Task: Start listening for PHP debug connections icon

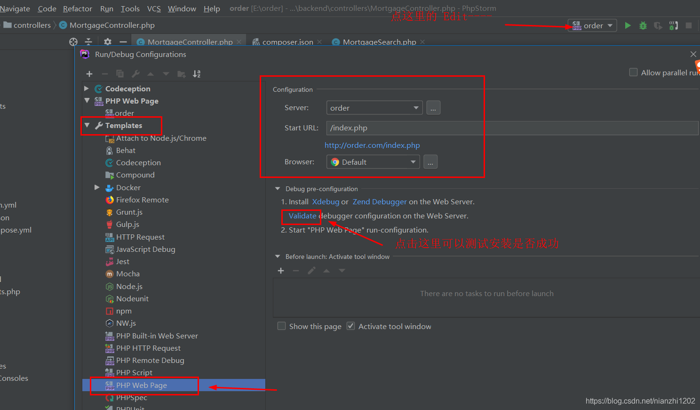Action: tap(674, 25)
